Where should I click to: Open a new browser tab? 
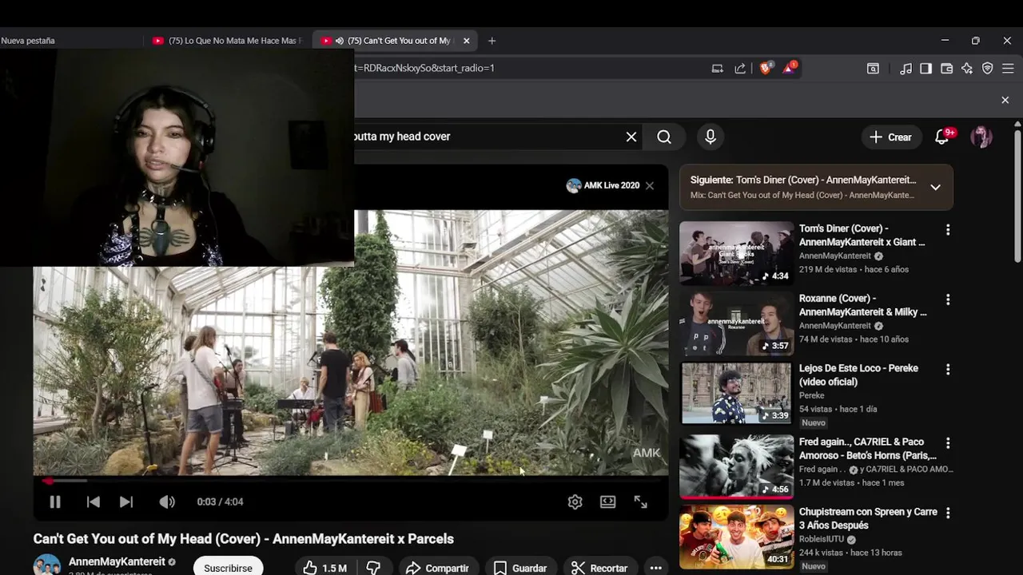point(492,41)
